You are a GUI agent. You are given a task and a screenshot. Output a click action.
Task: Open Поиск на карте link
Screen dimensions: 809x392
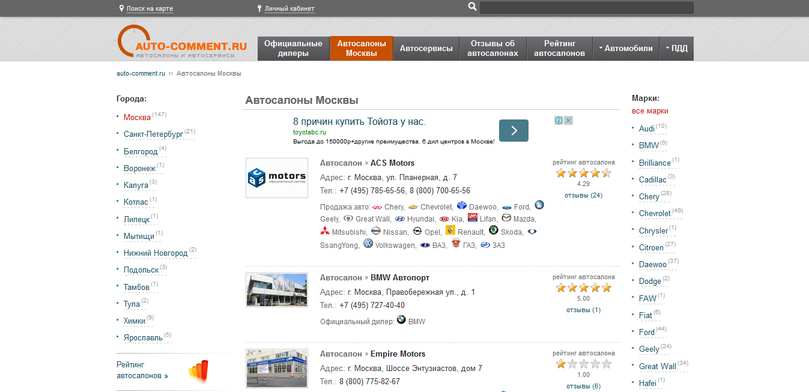pyautogui.click(x=150, y=8)
